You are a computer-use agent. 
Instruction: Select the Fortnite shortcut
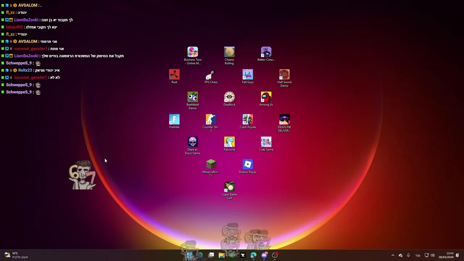click(174, 121)
